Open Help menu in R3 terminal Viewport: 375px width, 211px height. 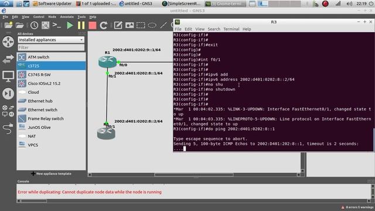click(247, 29)
